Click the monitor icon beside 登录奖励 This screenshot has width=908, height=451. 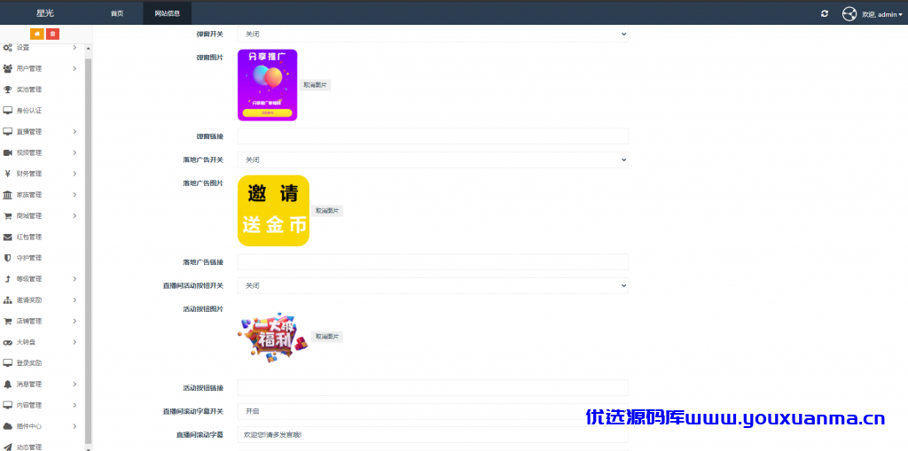pos(7,363)
